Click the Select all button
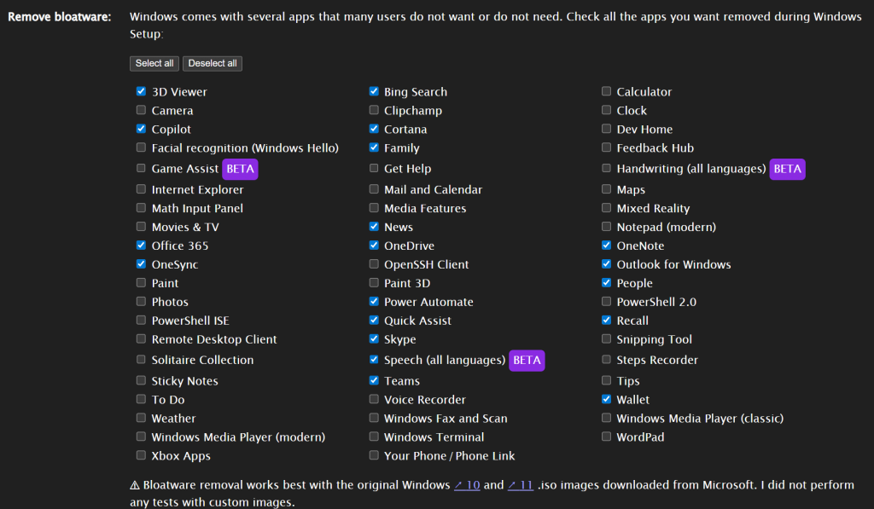Image resolution: width=874 pixels, height=509 pixels. (x=154, y=63)
